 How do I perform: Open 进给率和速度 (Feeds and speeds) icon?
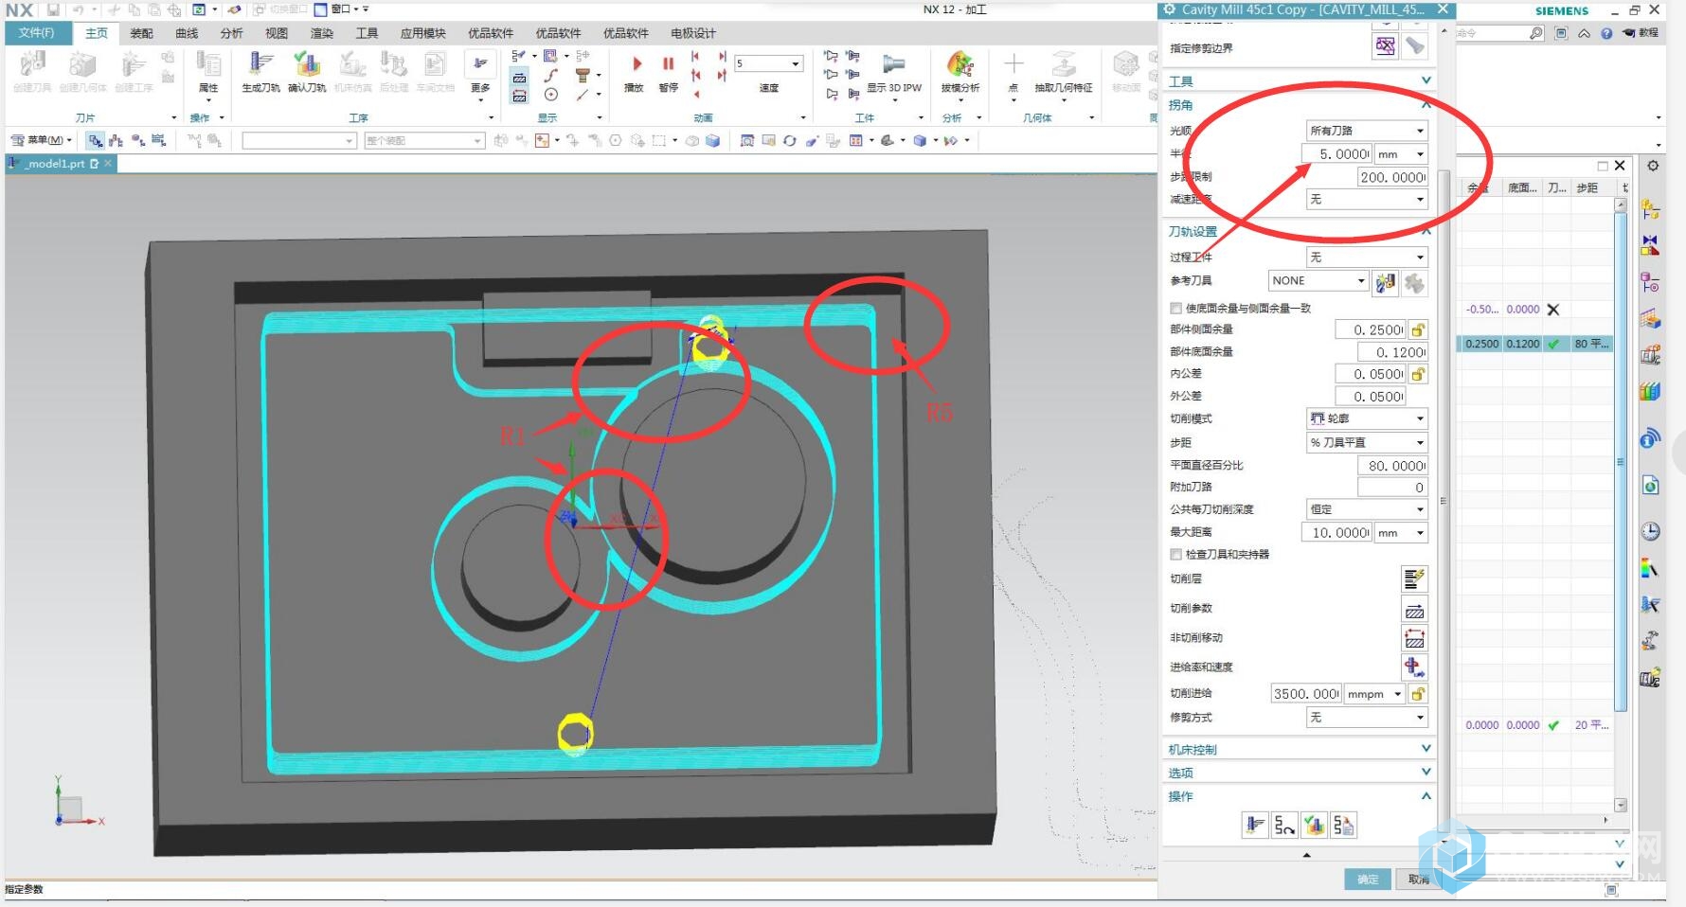pyautogui.click(x=1414, y=667)
